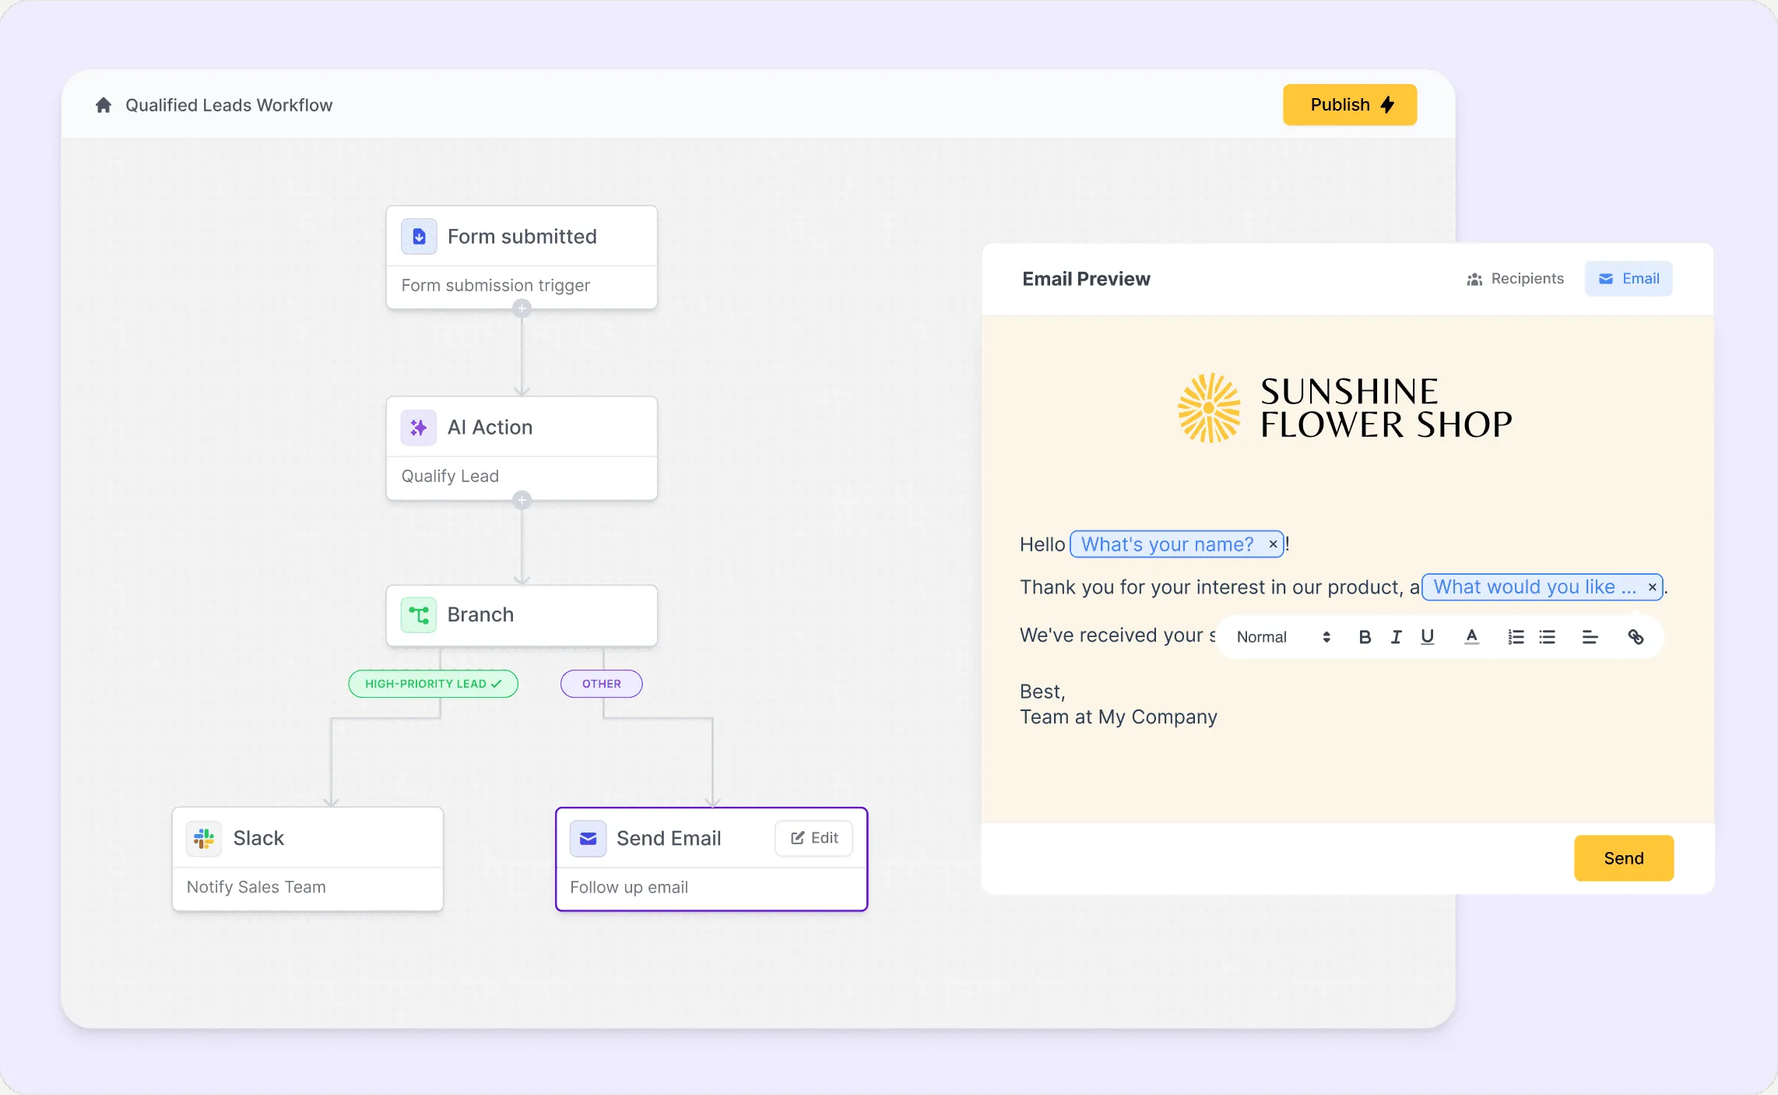Image resolution: width=1778 pixels, height=1095 pixels.
Task: Select "Follow up email" description text
Action: tap(629, 888)
